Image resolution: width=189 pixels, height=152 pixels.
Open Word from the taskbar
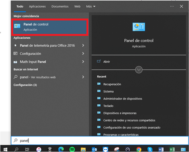click(161, 149)
